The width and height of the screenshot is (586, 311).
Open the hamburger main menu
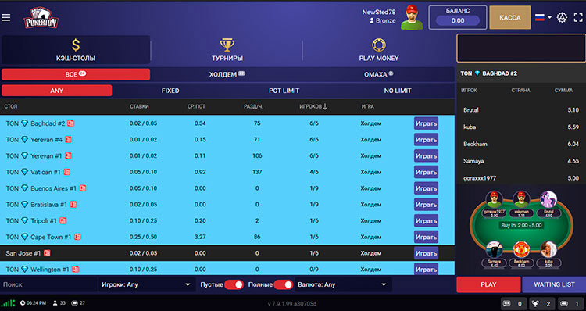coord(6,17)
